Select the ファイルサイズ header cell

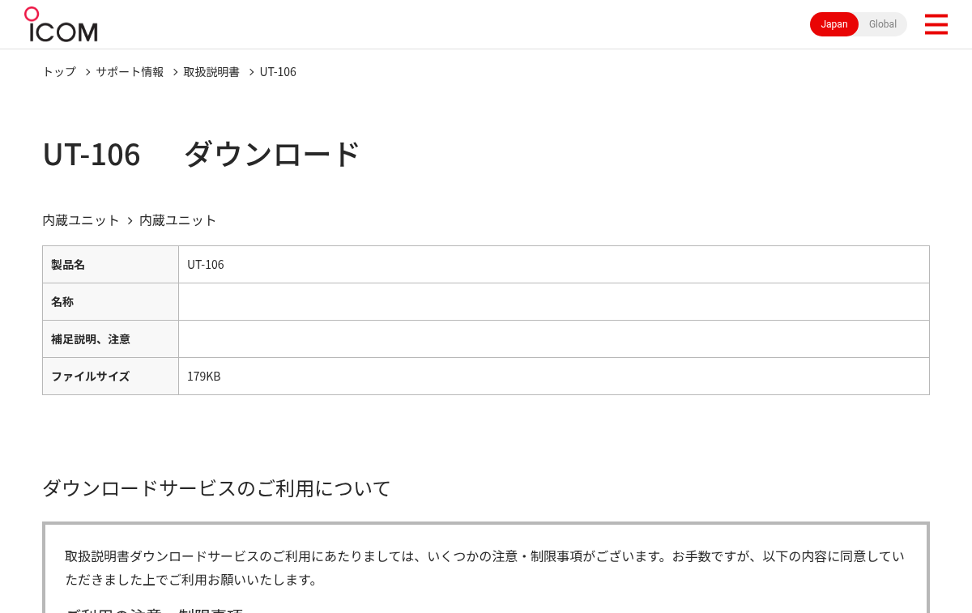coord(111,377)
